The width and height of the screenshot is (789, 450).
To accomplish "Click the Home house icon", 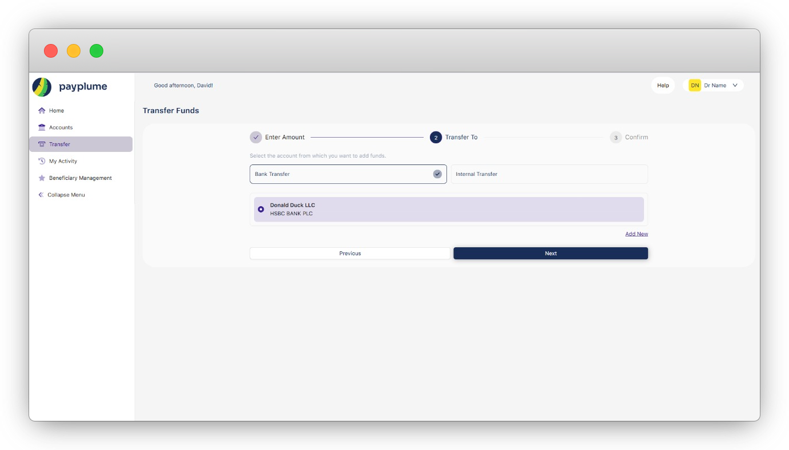I will (42, 111).
